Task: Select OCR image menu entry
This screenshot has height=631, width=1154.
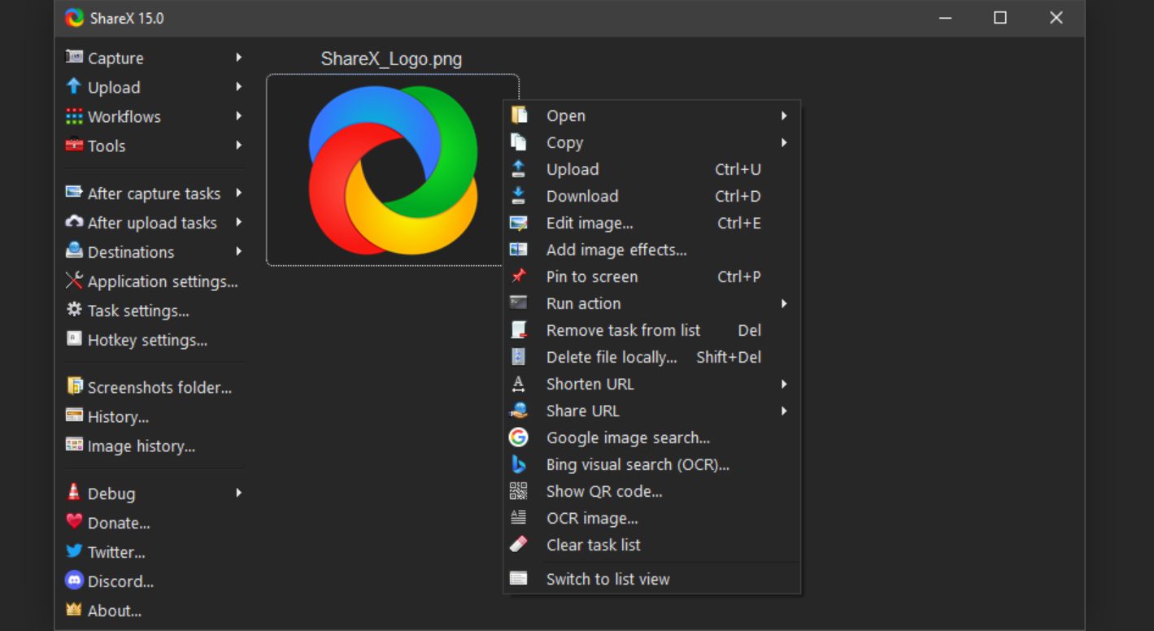Action: point(592,518)
